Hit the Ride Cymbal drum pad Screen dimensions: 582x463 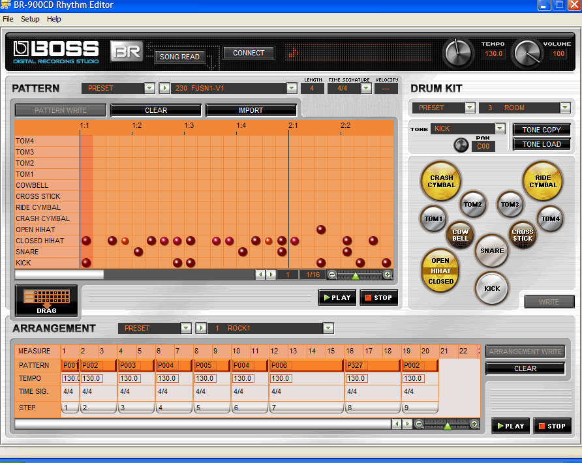543,181
